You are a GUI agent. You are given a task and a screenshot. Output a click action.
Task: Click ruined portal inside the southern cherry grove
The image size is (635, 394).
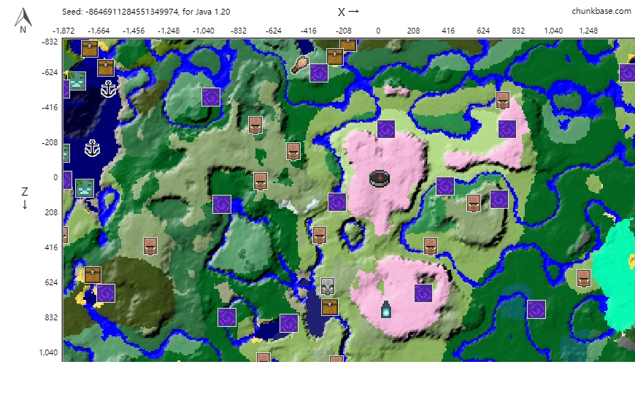coord(423,293)
